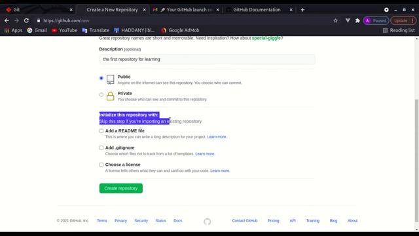
Task: Click the Create repository button
Action: coord(120,188)
